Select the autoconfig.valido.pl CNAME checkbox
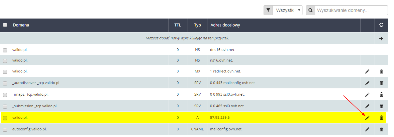 [5, 130]
